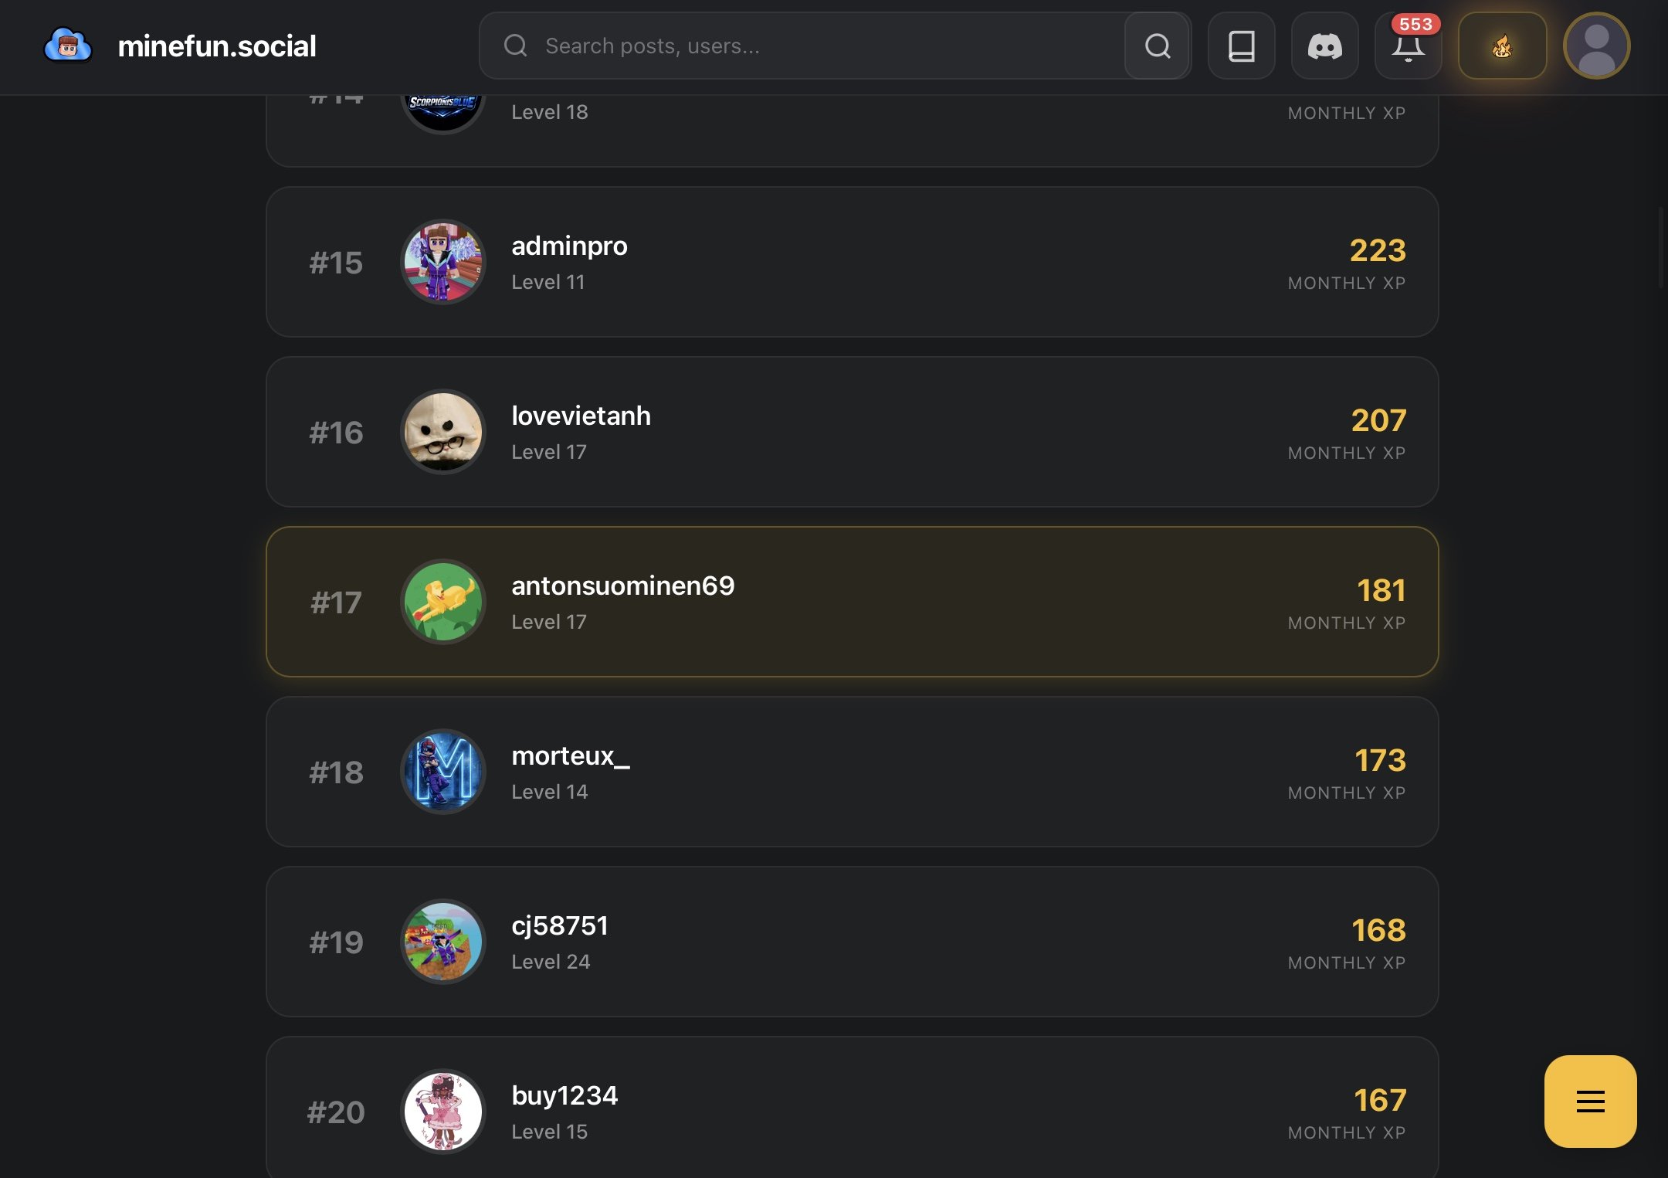This screenshot has width=1668, height=1178.
Task: Open the user profile avatar menu
Action: [1596, 46]
